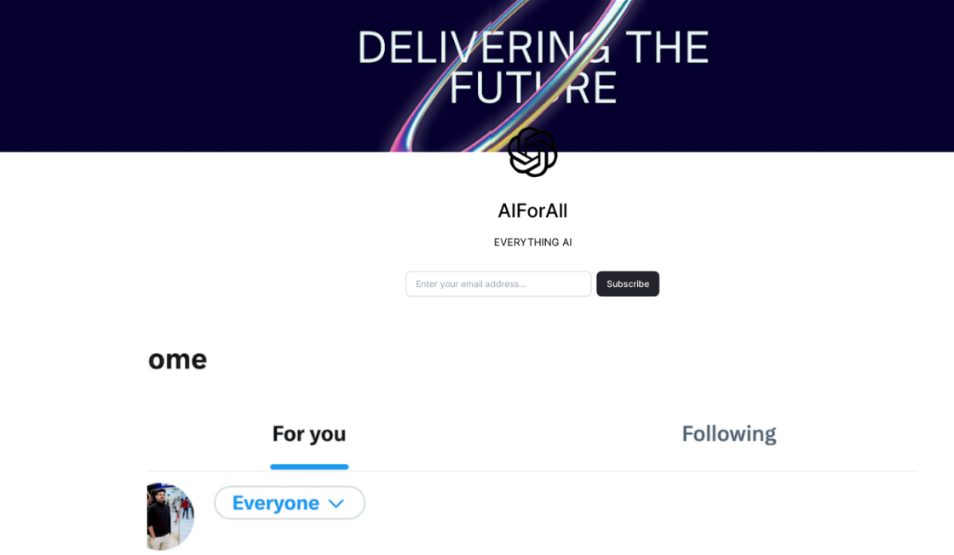Focus the email address input field

498,284
